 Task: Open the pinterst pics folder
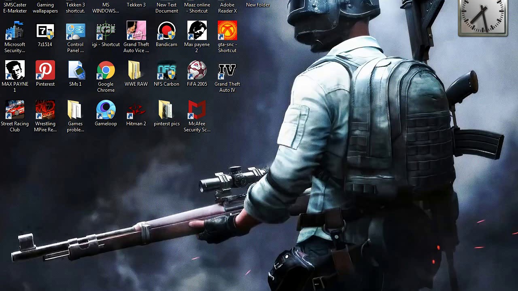pyautogui.click(x=166, y=110)
